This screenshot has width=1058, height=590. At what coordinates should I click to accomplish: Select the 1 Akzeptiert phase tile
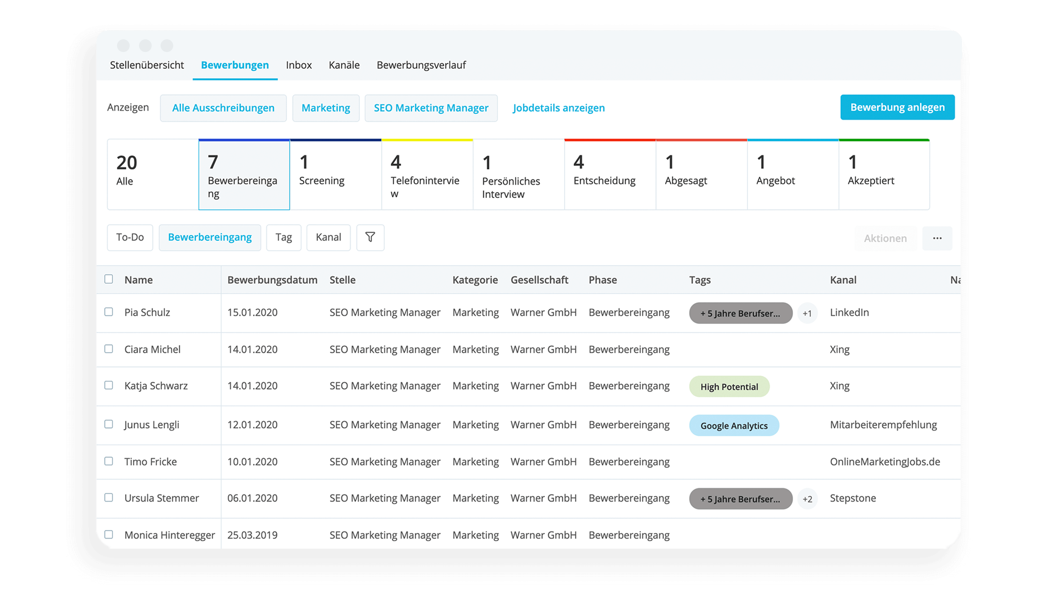pyautogui.click(x=884, y=174)
